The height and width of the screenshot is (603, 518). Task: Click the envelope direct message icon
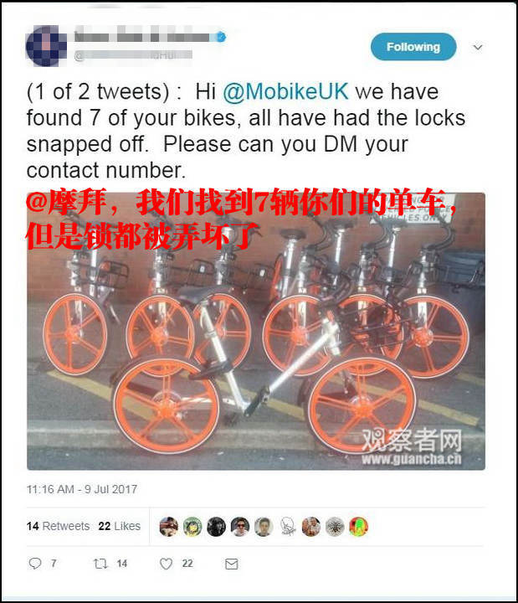[x=231, y=564]
